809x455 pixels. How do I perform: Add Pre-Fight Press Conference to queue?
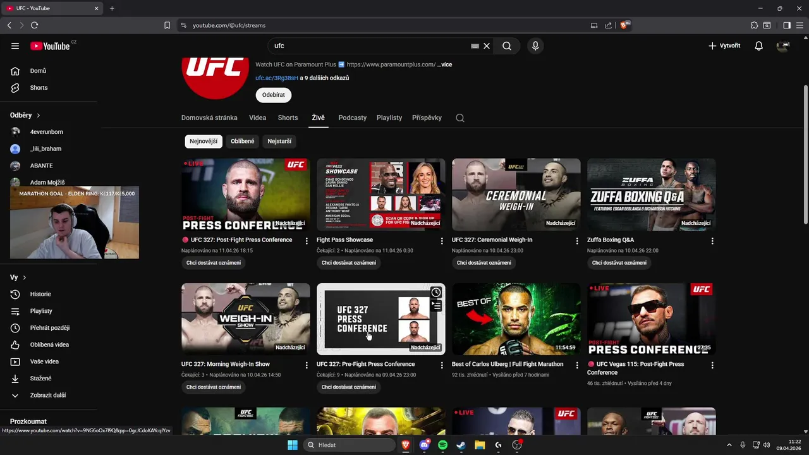pyautogui.click(x=436, y=306)
